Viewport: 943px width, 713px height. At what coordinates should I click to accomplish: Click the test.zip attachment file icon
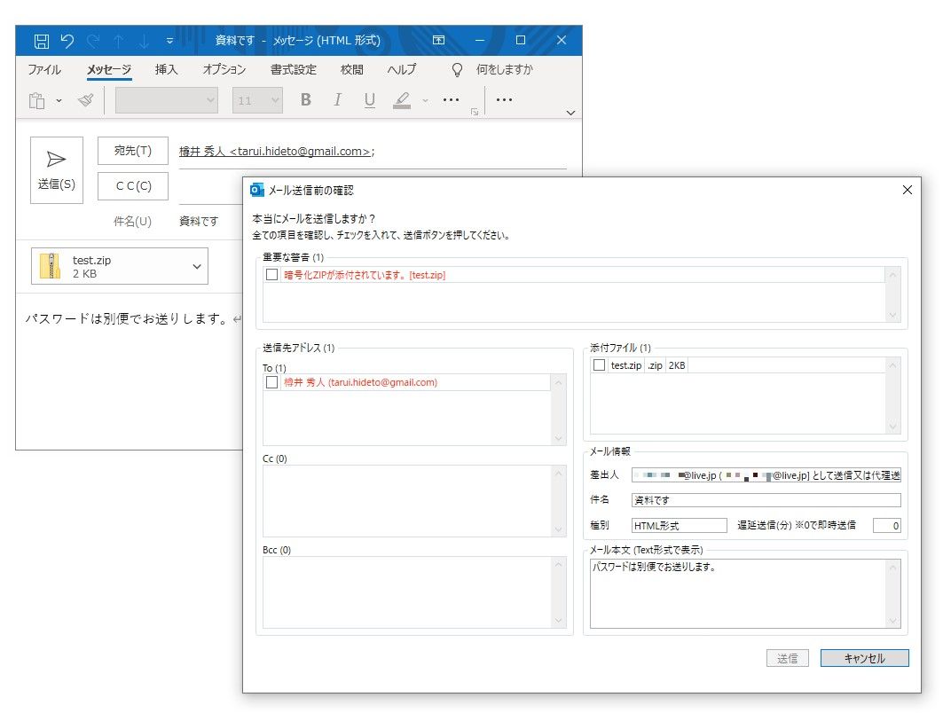51,266
